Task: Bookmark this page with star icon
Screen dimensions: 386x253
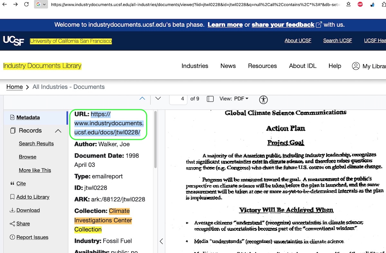Action: tap(349, 5)
